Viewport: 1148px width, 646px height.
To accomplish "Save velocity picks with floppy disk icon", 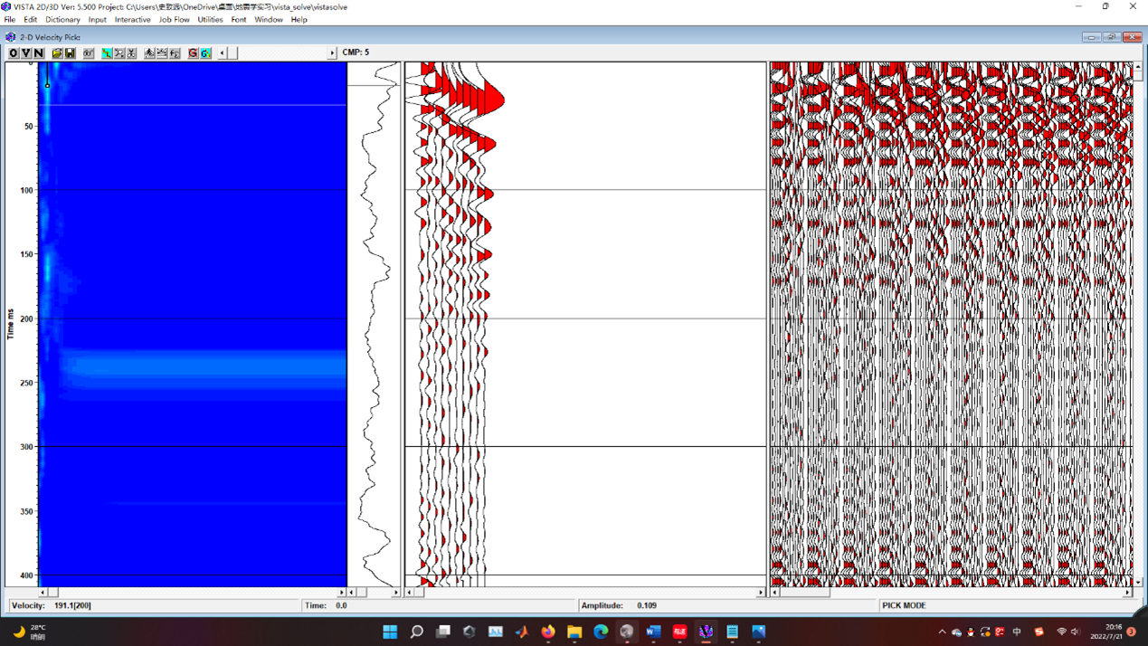I will tap(70, 53).
